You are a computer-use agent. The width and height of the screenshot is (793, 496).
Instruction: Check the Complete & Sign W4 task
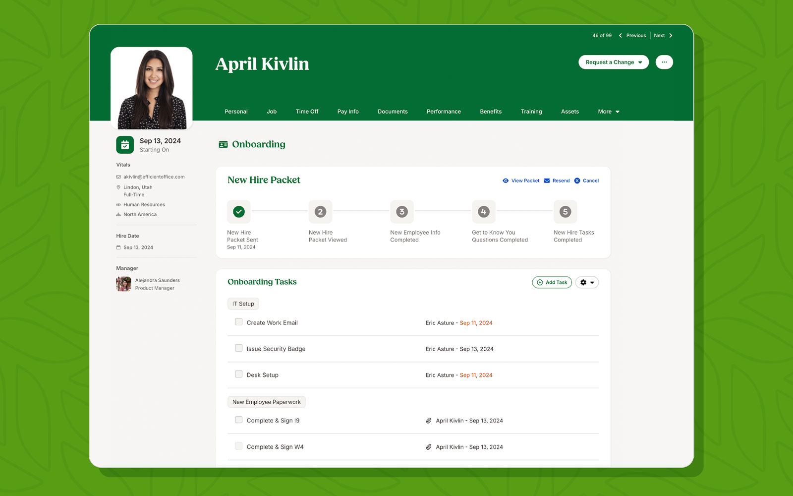238,446
